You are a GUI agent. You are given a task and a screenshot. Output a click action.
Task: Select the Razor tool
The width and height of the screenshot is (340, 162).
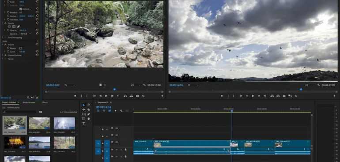tap(88, 109)
